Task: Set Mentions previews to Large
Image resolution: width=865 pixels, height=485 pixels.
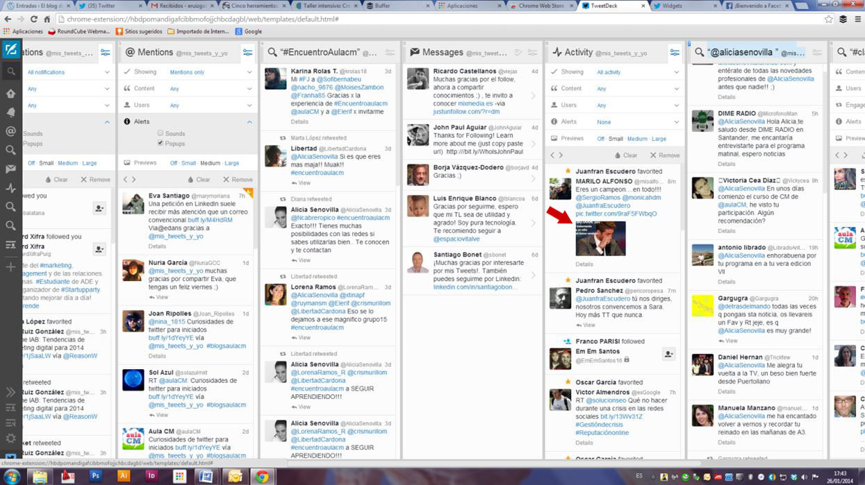Action: 231,163
